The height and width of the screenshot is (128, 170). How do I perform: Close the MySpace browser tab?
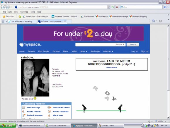pyautogui.click(x=65, y=21)
